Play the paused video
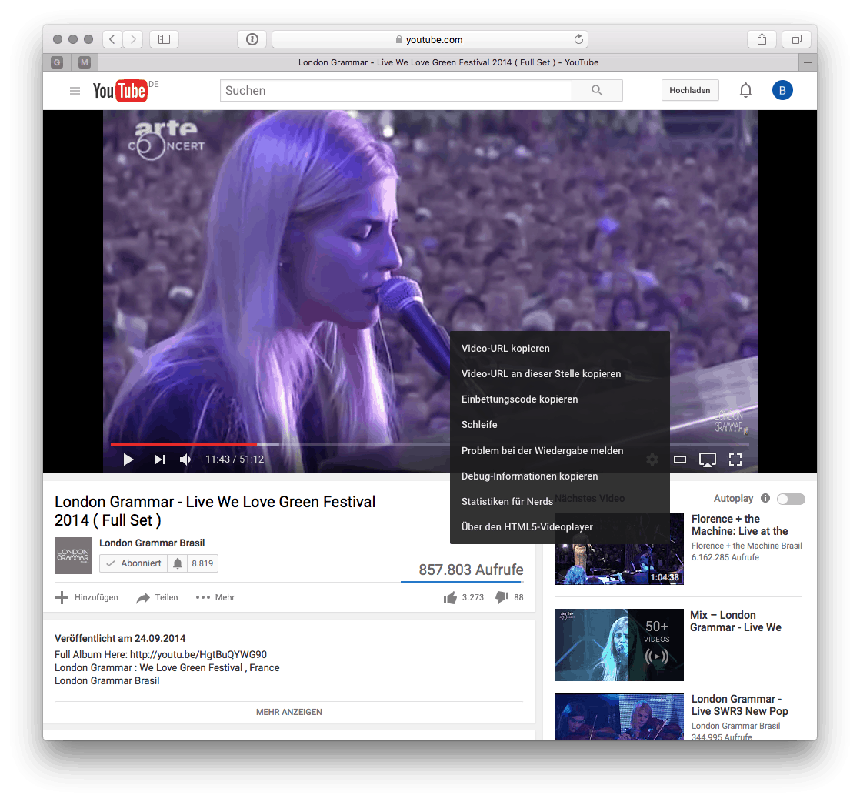860x802 pixels. tap(128, 459)
